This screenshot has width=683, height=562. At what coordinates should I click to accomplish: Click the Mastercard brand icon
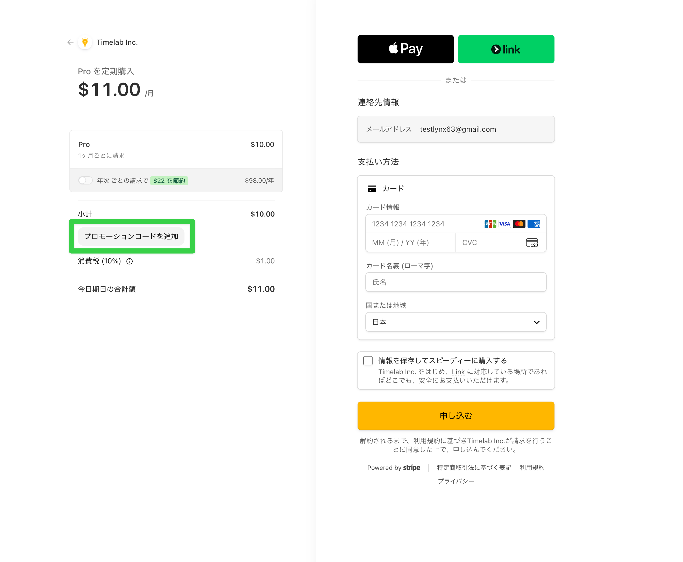519,224
